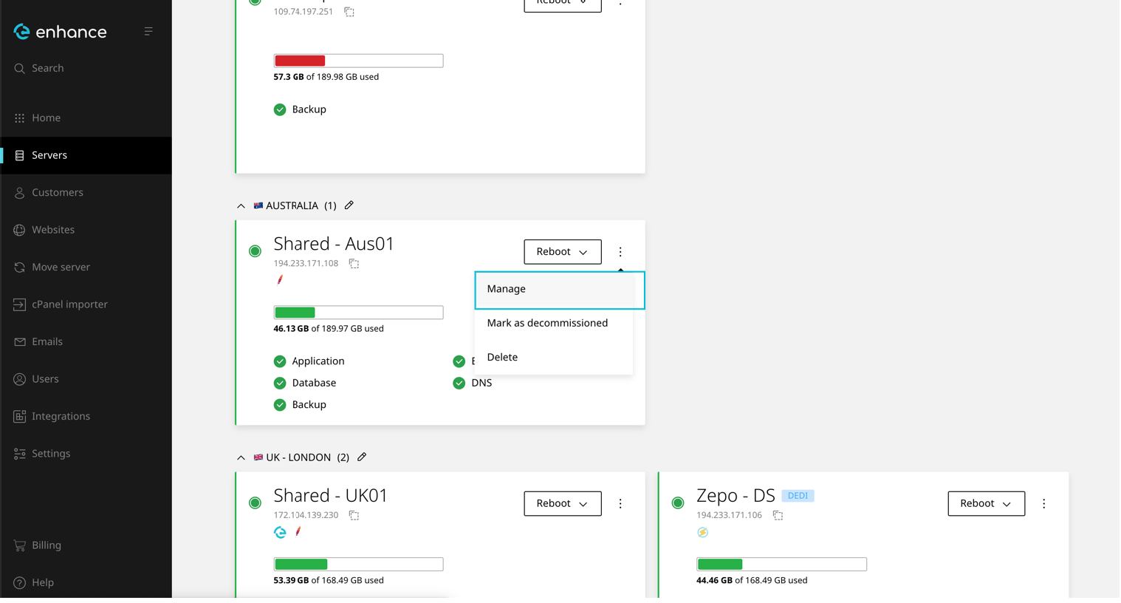Click the Shared - Aus01 green status indicator
This screenshot has height=603, width=1121.
point(255,251)
